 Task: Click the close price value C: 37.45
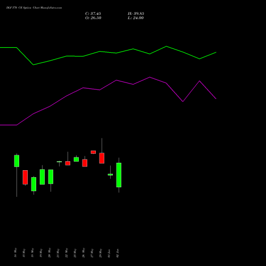(93, 14)
